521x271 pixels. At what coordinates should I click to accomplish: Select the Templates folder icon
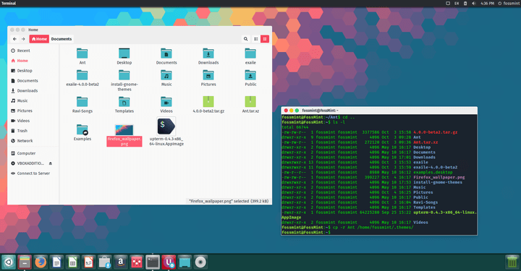click(x=124, y=102)
